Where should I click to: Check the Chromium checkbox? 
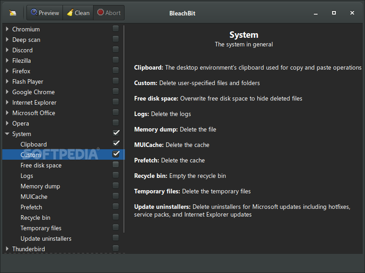(116, 29)
